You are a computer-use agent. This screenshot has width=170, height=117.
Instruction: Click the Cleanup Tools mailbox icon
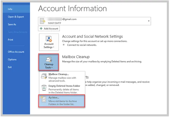click(x=49, y=60)
